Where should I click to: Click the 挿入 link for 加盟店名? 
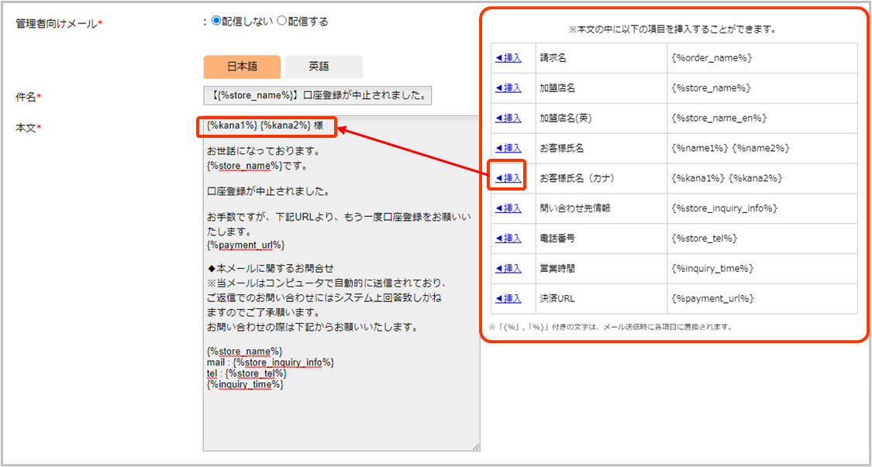(508, 88)
